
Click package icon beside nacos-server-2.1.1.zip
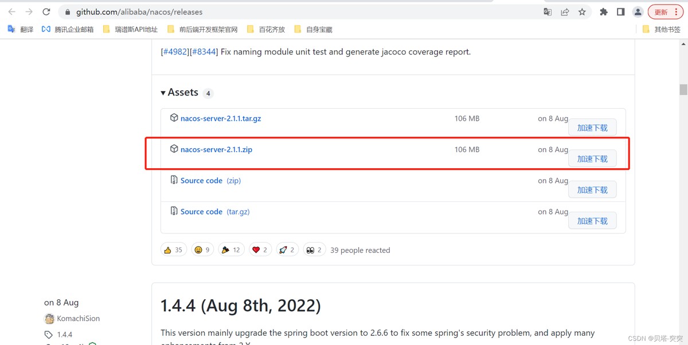coord(174,149)
